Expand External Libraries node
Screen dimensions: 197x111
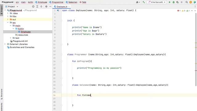coord(5,44)
